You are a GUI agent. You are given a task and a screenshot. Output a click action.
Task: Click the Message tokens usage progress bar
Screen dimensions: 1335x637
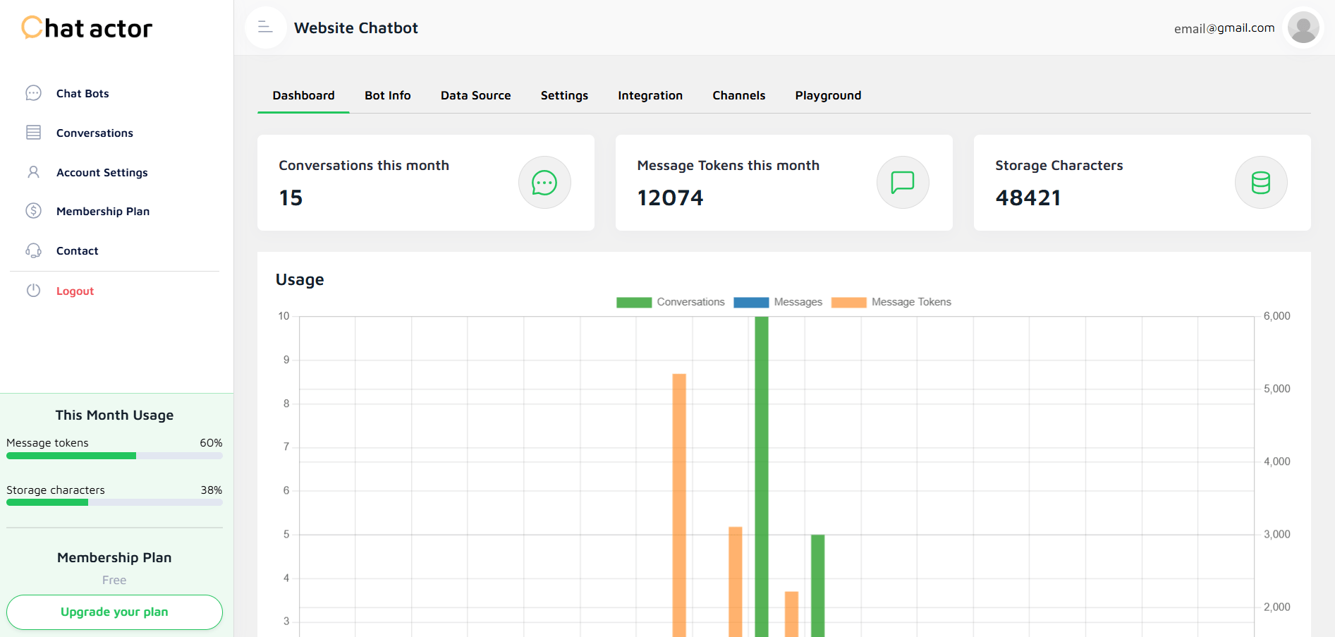(114, 456)
